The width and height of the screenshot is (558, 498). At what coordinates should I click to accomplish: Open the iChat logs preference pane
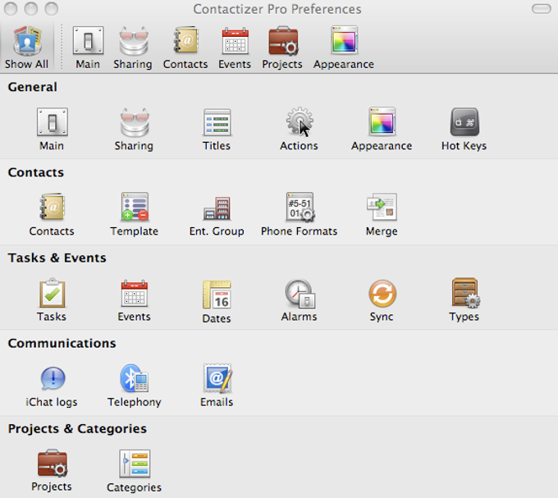52,386
